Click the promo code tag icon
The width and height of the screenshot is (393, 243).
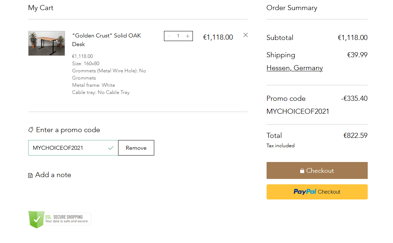point(31,130)
